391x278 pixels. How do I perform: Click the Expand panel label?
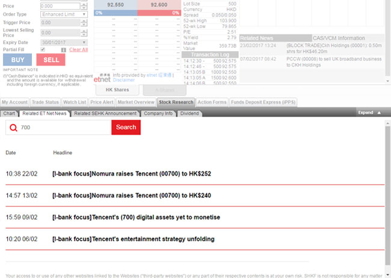pyautogui.click(x=366, y=113)
